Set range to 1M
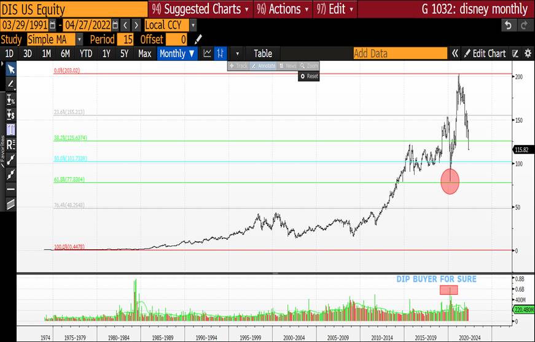The image size is (535, 342). tap(47, 53)
